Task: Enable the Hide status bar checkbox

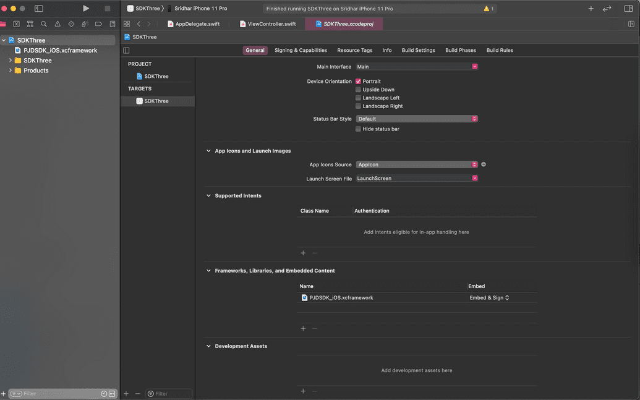Action: click(358, 129)
